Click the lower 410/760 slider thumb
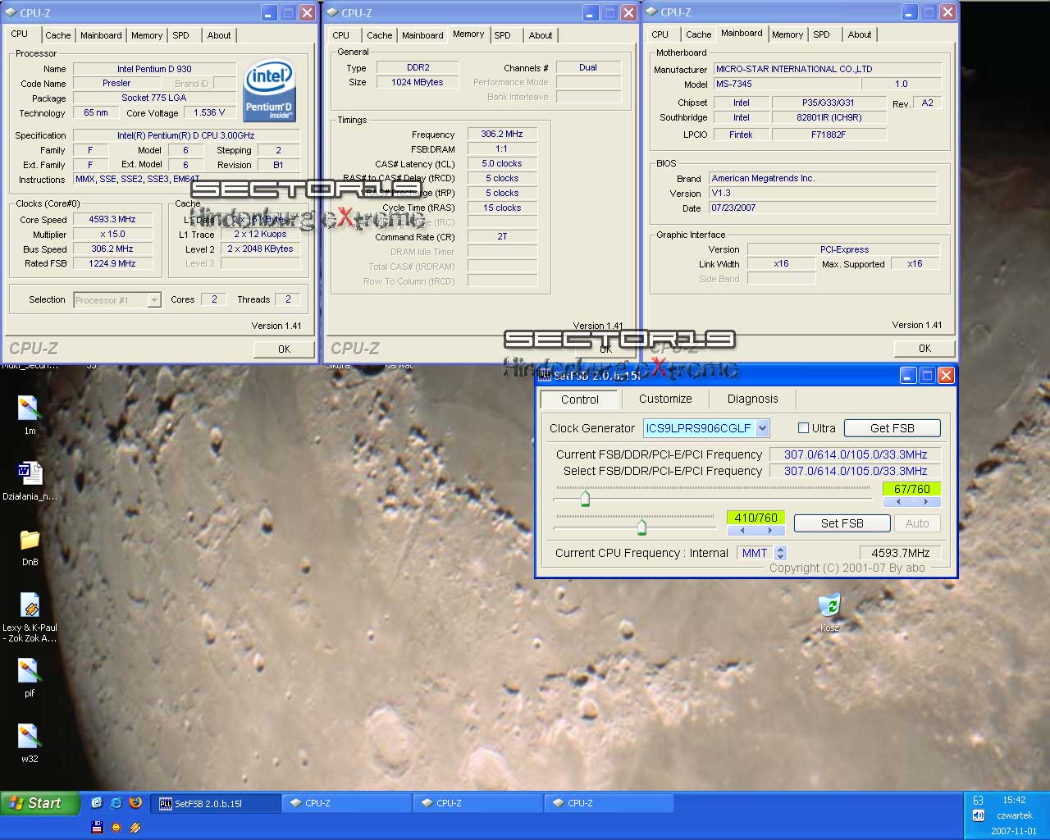Screen dimensions: 1050x840 [641, 527]
